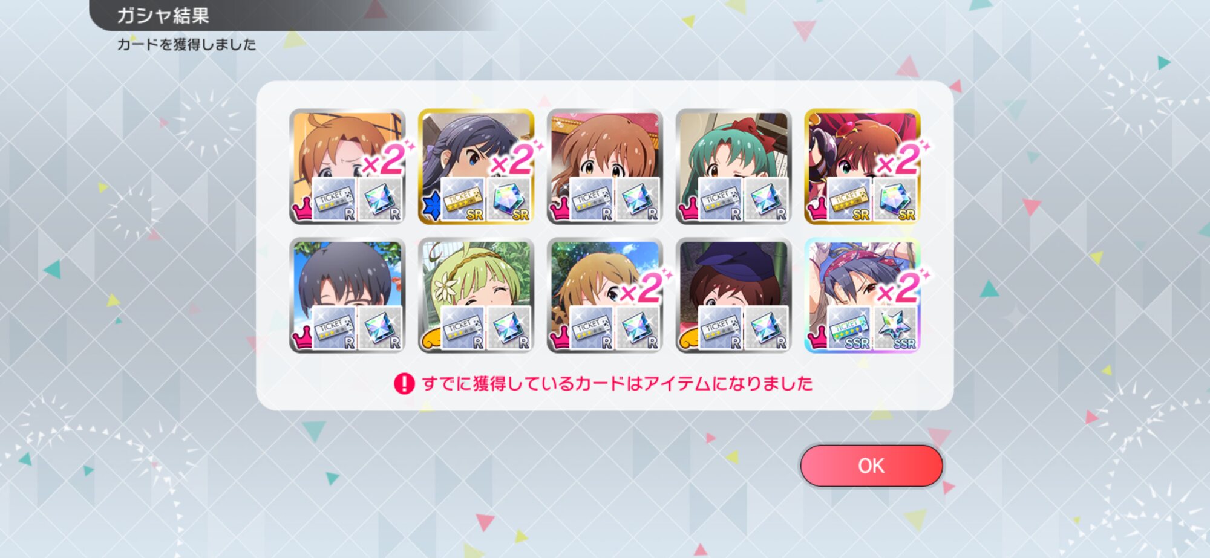This screenshot has height=558, width=1210.
Task: Click the ガシャ結果 title header
Action: pos(163,15)
